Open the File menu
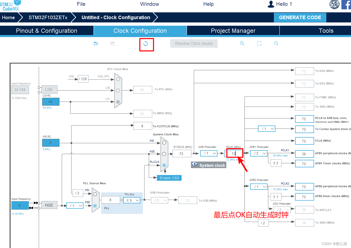Screen dimensions: 351x248 tap(81, 4)
